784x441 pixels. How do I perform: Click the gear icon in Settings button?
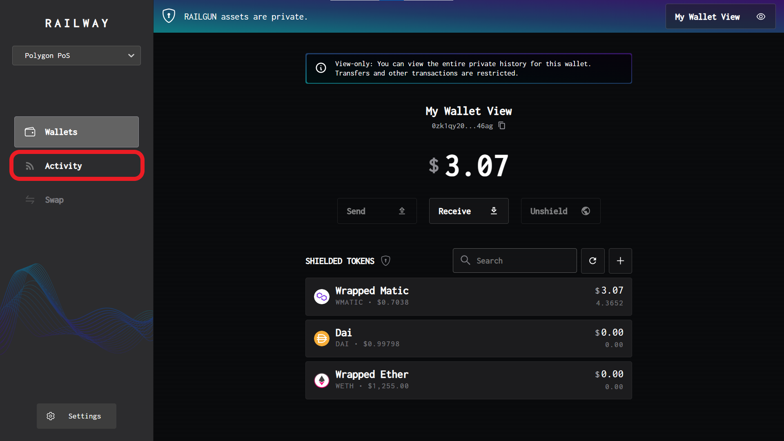[x=51, y=416]
